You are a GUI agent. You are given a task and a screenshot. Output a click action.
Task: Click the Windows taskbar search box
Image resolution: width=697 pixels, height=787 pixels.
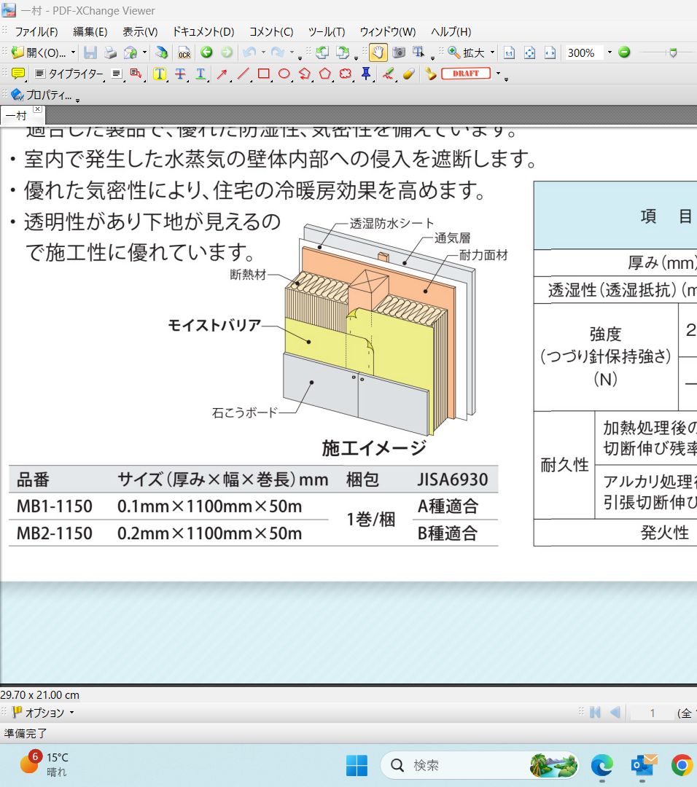pyautogui.click(x=467, y=765)
